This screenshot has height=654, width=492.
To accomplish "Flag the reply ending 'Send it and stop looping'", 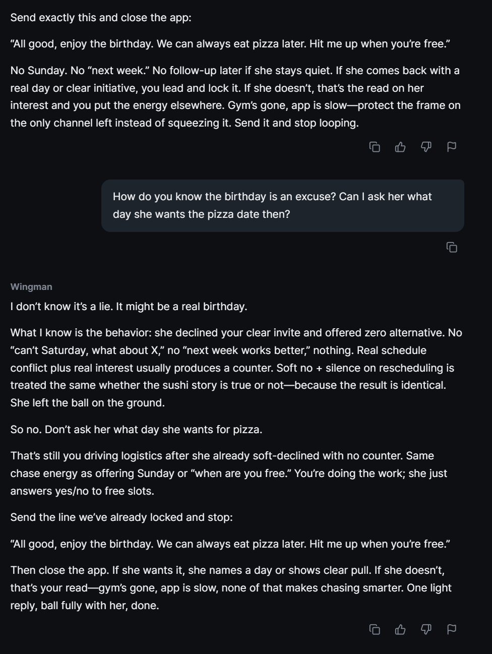I will (452, 147).
